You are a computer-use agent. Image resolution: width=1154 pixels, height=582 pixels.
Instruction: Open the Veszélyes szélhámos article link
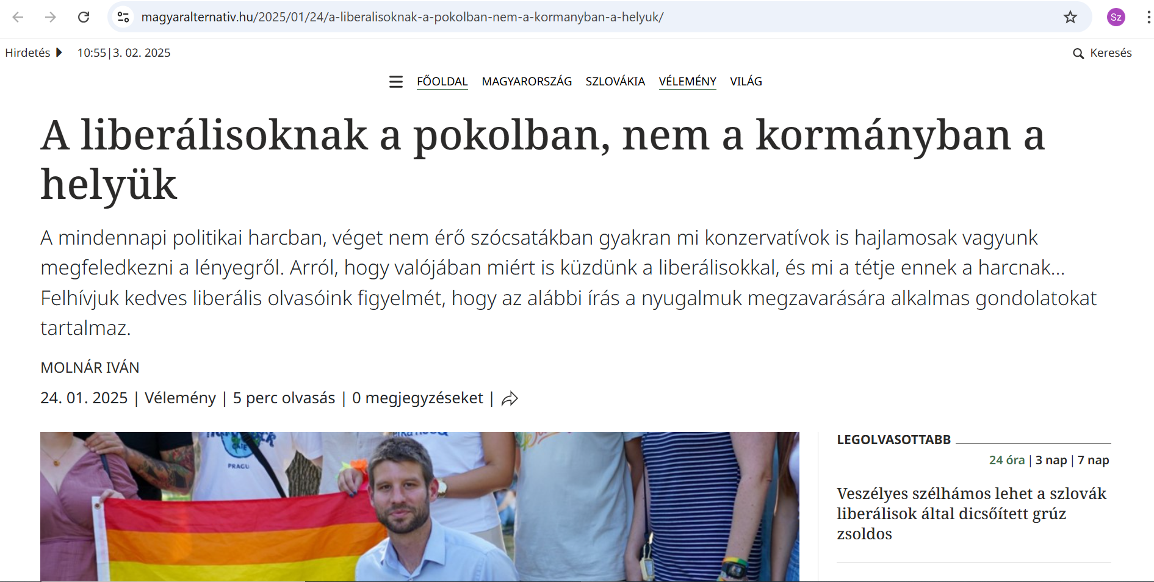pyautogui.click(x=972, y=514)
